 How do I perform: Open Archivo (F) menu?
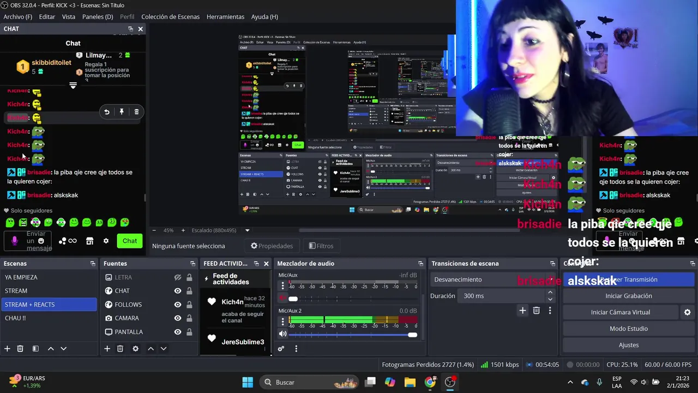[17, 17]
